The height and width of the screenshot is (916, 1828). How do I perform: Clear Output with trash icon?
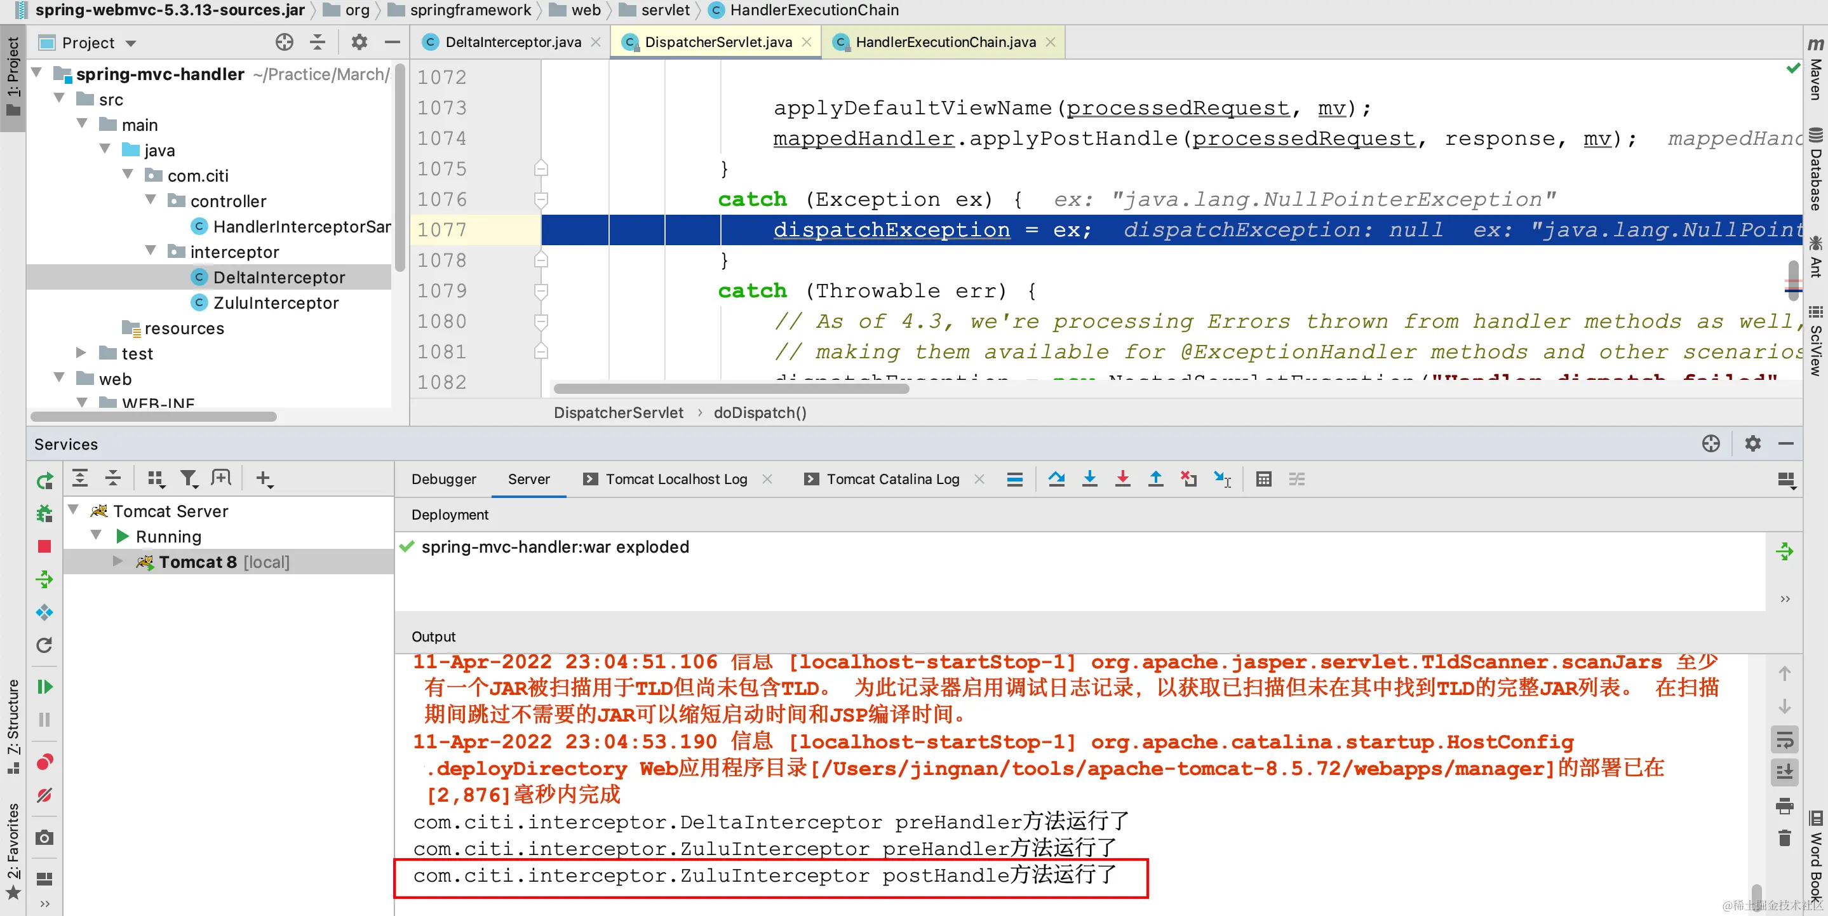pos(1784,838)
